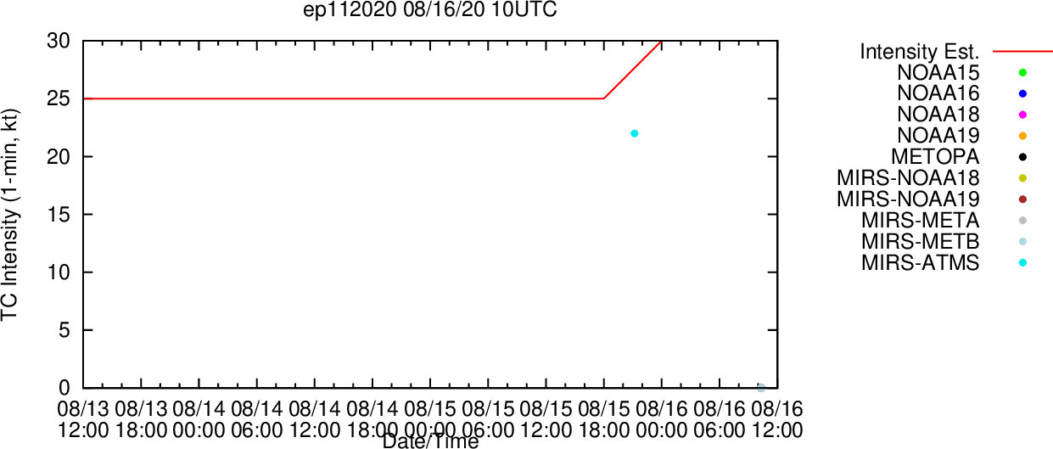The width and height of the screenshot is (1053, 449).
Task: Click the x-axis title Date/Time
Action: (430, 441)
